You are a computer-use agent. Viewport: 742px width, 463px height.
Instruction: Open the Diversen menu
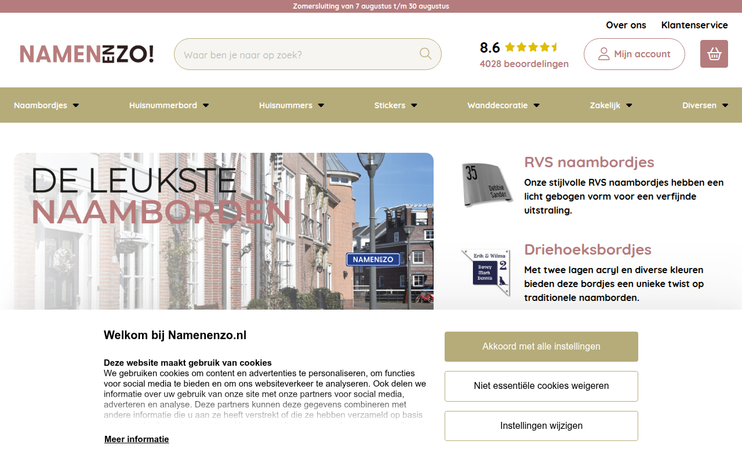pyautogui.click(x=699, y=105)
